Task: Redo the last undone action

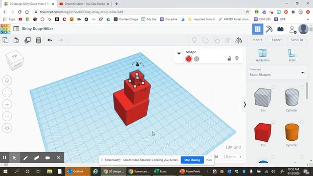Action: point(61,40)
